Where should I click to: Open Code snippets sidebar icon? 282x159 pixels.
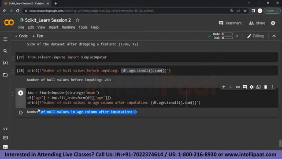point(5,129)
